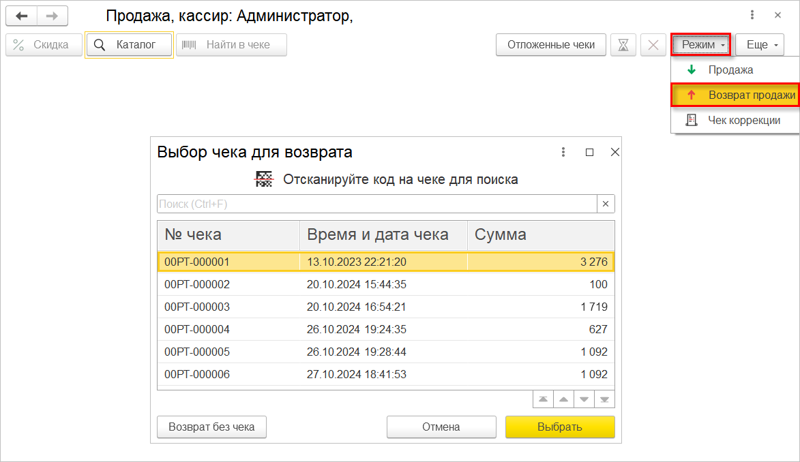This screenshot has width=800, height=462.
Task: Expand the Режим dropdown
Action: click(x=700, y=45)
